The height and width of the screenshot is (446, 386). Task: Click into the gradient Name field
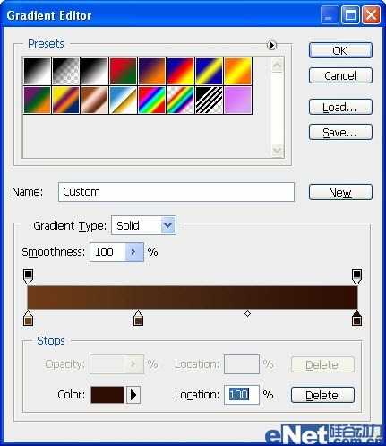(x=176, y=192)
